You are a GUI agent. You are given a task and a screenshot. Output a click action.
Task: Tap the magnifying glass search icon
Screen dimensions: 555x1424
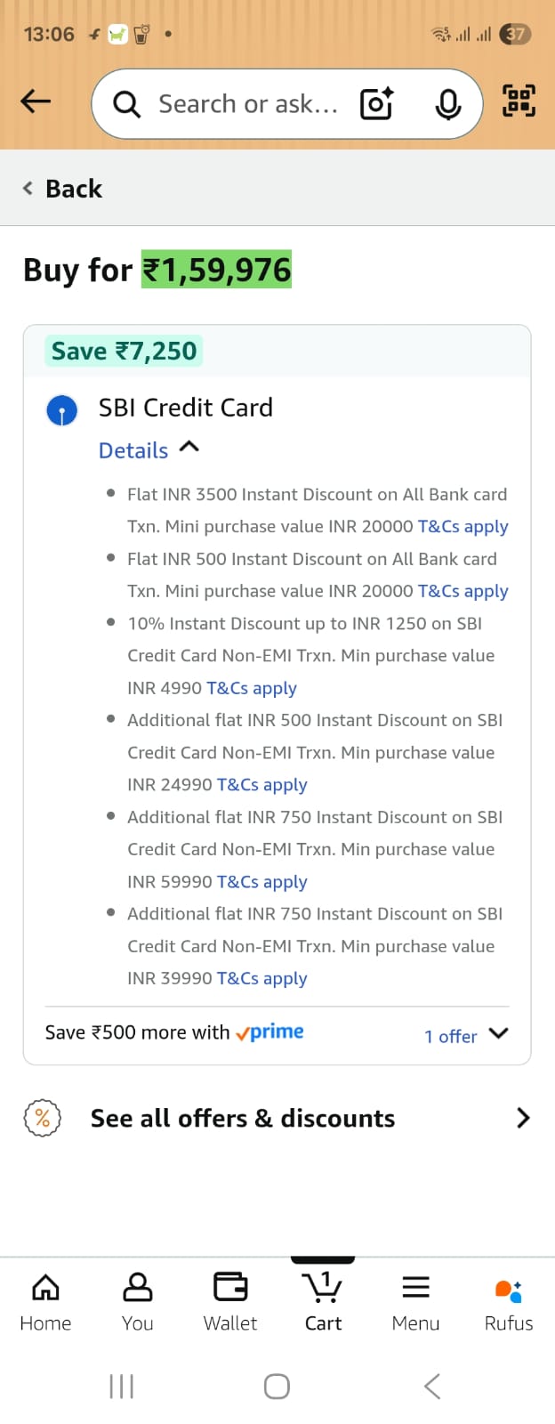point(126,105)
